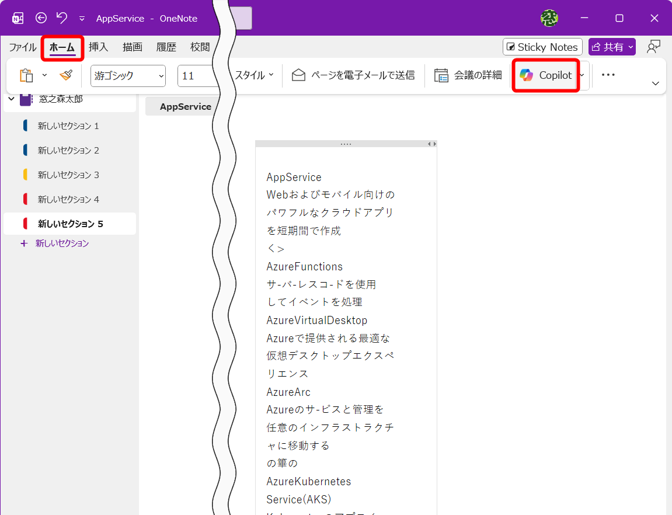Open Sticky Notes

[x=542, y=47]
